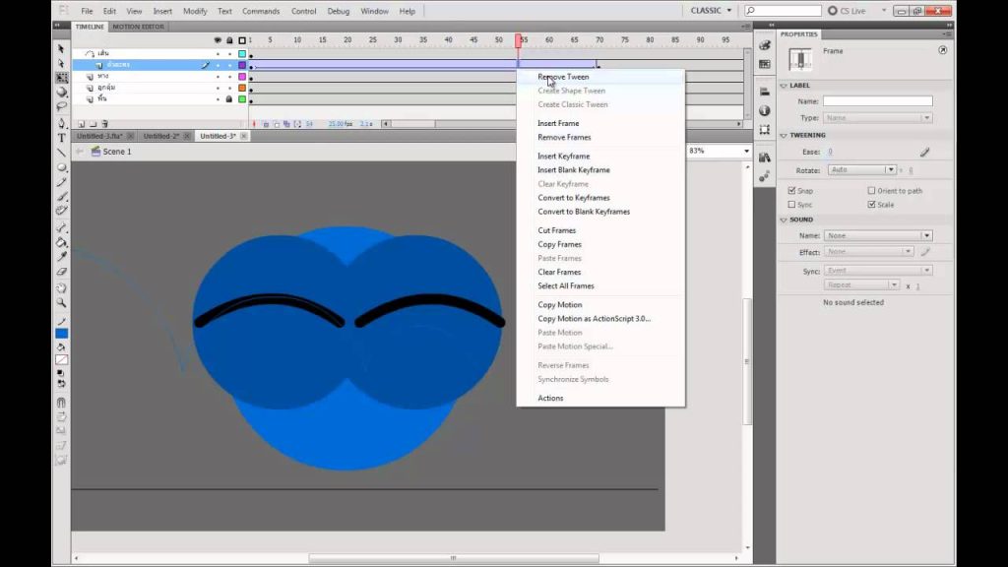Enable the Orient to path checkbox
Image resolution: width=1008 pixels, height=567 pixels.
click(871, 191)
